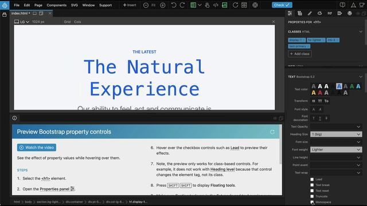367x206 pixels.
Task: Toggle the green page layout icon
Action: tap(193, 5)
